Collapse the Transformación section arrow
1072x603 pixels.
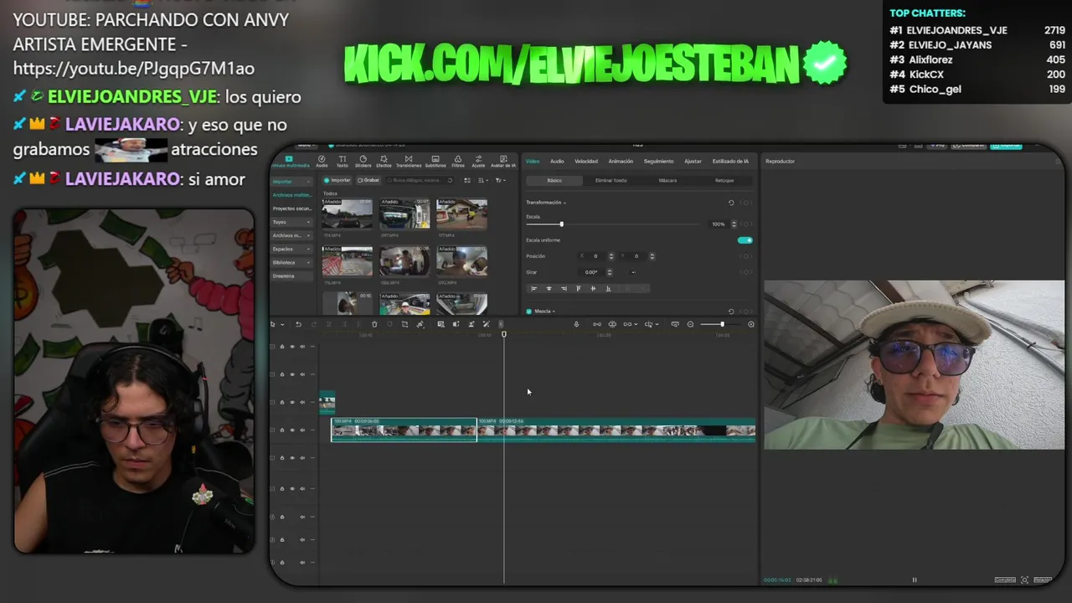click(564, 203)
